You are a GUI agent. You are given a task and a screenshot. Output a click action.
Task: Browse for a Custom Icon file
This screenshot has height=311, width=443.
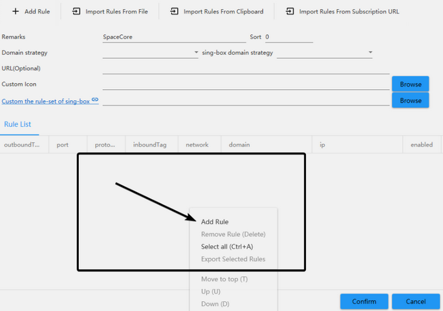coord(410,84)
